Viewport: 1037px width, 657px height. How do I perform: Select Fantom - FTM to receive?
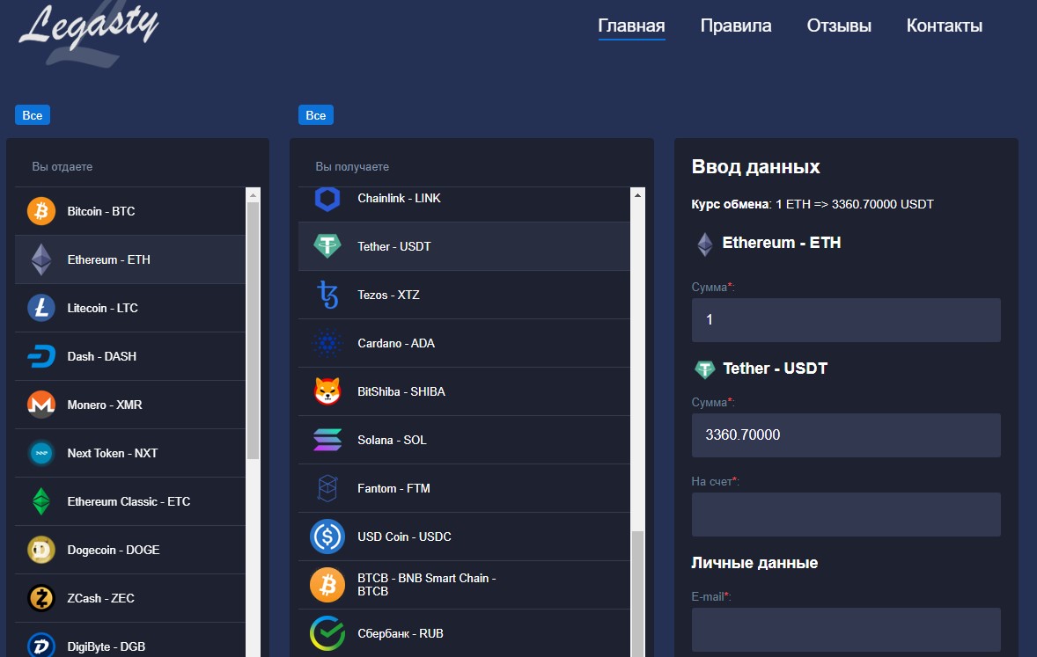coord(464,488)
